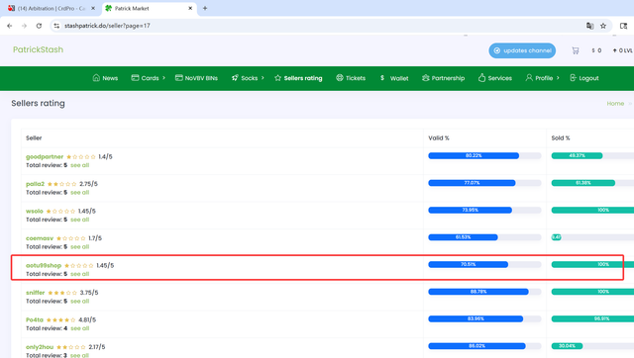The height and width of the screenshot is (358, 634).
Task: Click the Profile person icon
Action: pyautogui.click(x=529, y=77)
